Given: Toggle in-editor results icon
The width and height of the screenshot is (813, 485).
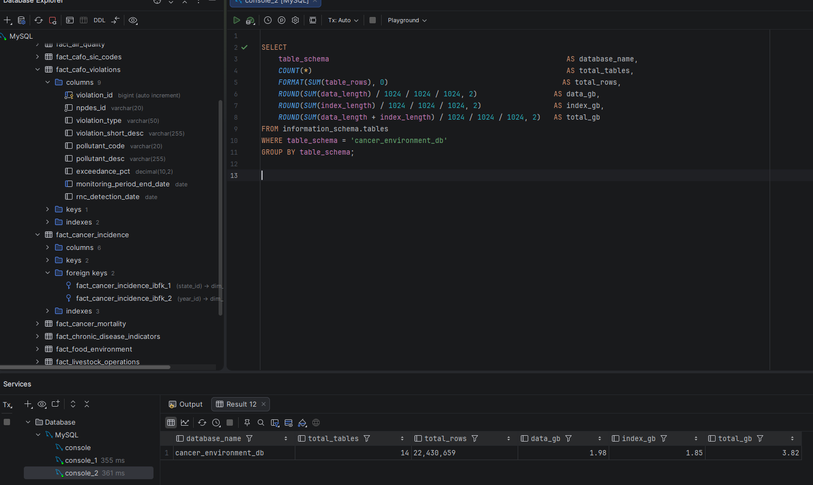Looking at the screenshot, I should [x=313, y=20].
